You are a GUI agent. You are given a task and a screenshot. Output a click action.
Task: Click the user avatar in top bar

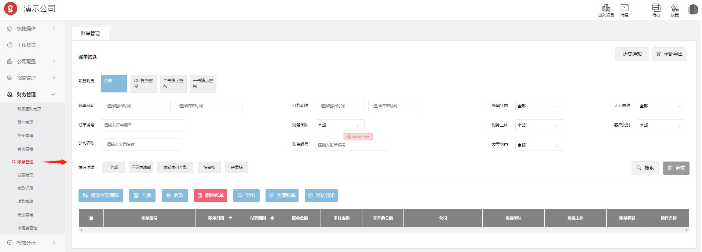693,10
